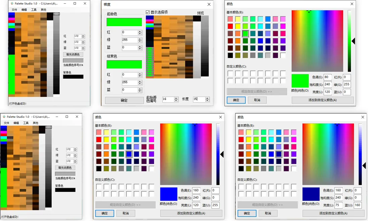The width and height of the screenshot is (368, 221).
Task: Decrease 起始颜色编号 value using down arrow
Action: pyautogui.click(x=176, y=100)
